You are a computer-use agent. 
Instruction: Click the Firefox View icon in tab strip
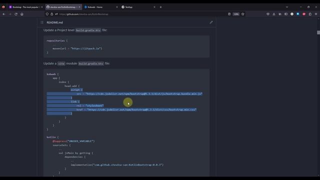(x=3, y=7)
